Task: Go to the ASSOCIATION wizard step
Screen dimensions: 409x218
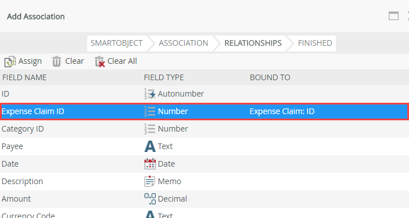Action: 184,43
